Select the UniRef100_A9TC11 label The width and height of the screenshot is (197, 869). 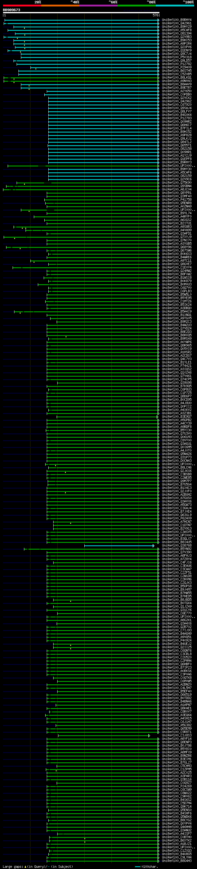click(176, 261)
